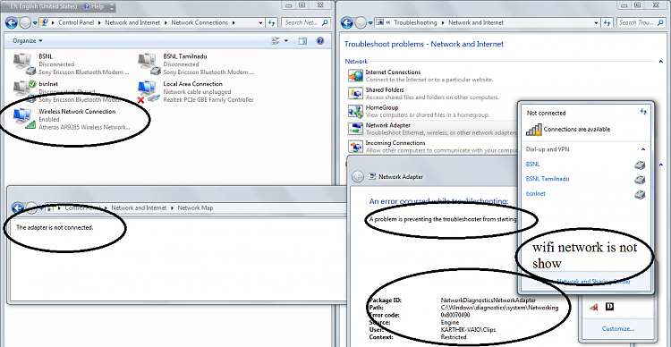Viewport: 671px width, 347px height.
Task: Select the Wireless Network Connection icon
Action: click(x=23, y=118)
